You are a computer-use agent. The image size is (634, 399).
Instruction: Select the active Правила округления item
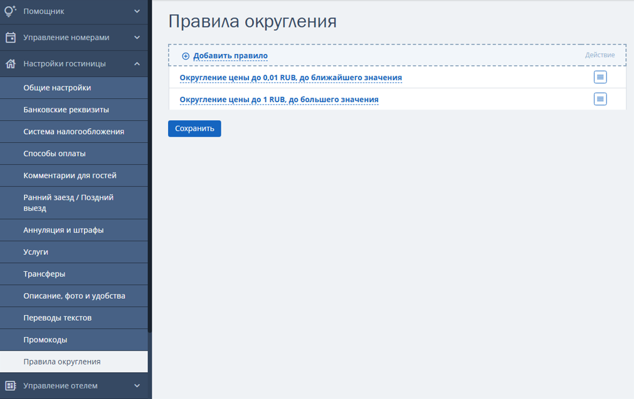click(73, 361)
